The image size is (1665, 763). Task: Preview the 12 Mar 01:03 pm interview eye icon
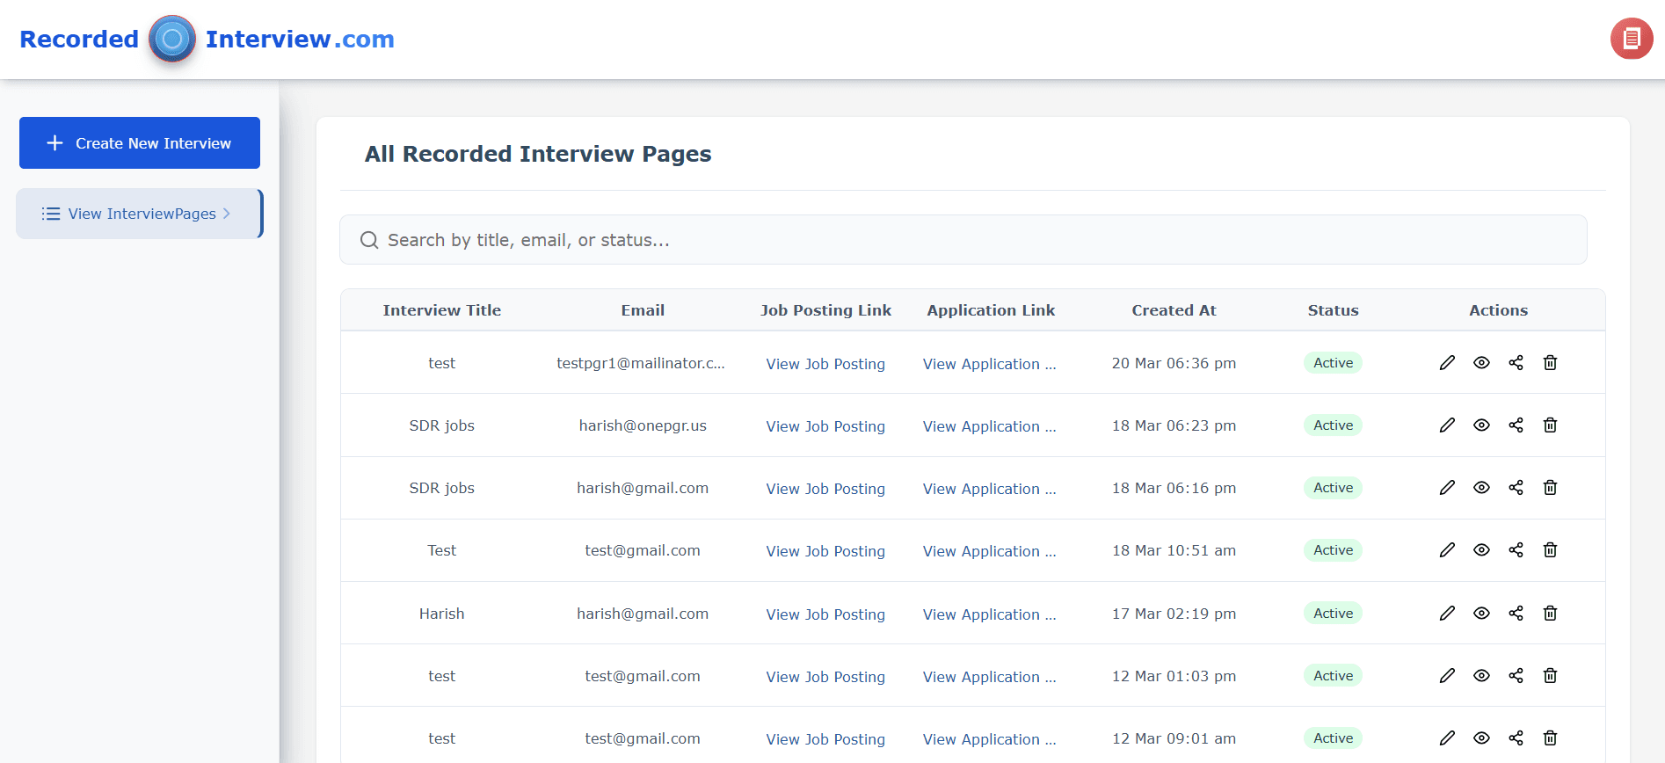click(1481, 676)
